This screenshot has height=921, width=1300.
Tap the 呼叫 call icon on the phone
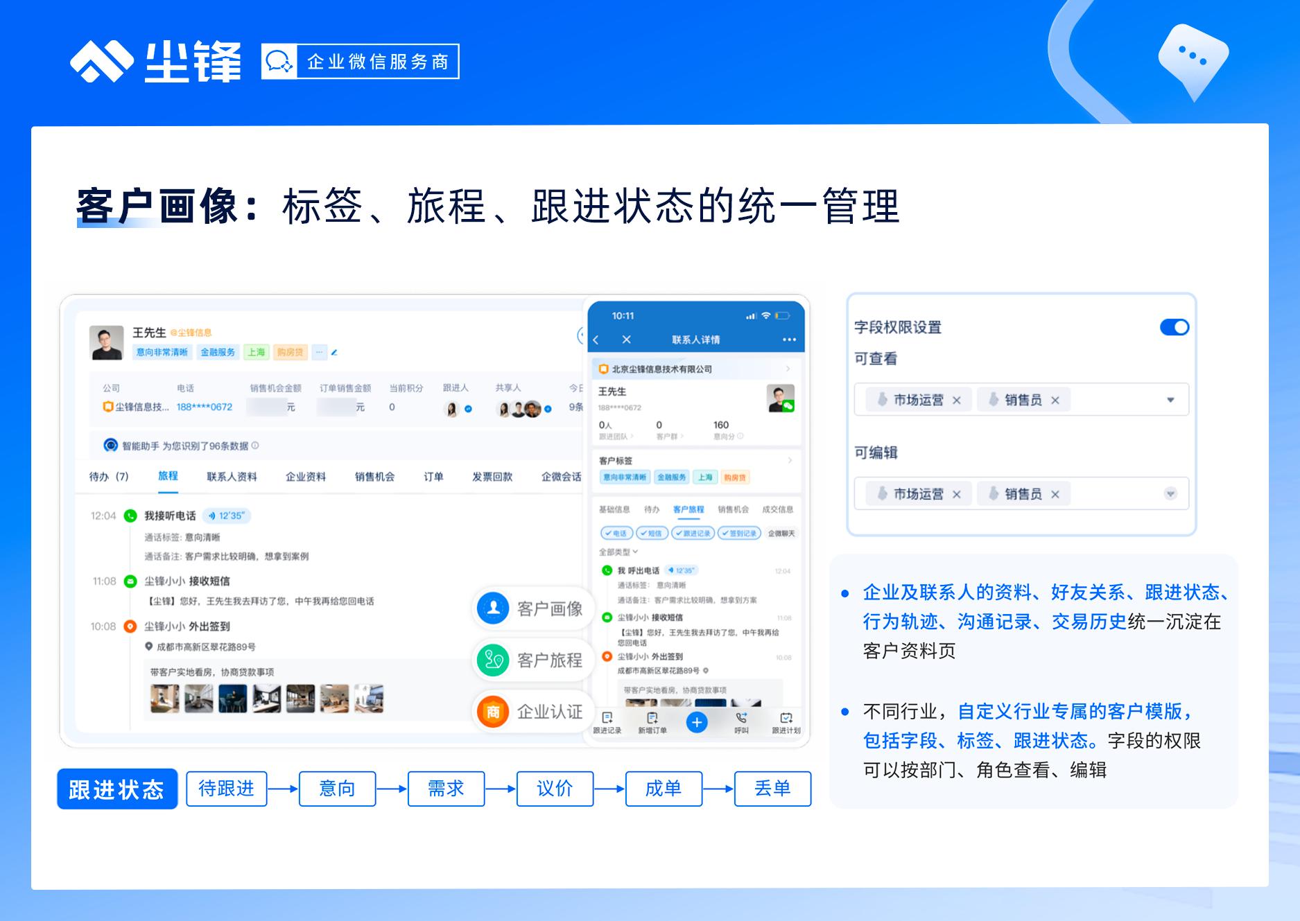(740, 722)
